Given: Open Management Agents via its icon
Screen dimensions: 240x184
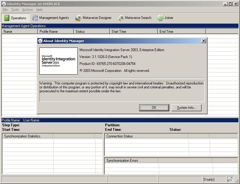Looking at the screenshot, I should pos(35,18).
